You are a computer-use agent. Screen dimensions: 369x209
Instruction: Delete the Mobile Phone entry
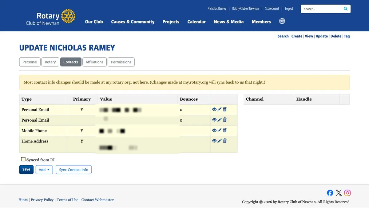tap(225, 130)
